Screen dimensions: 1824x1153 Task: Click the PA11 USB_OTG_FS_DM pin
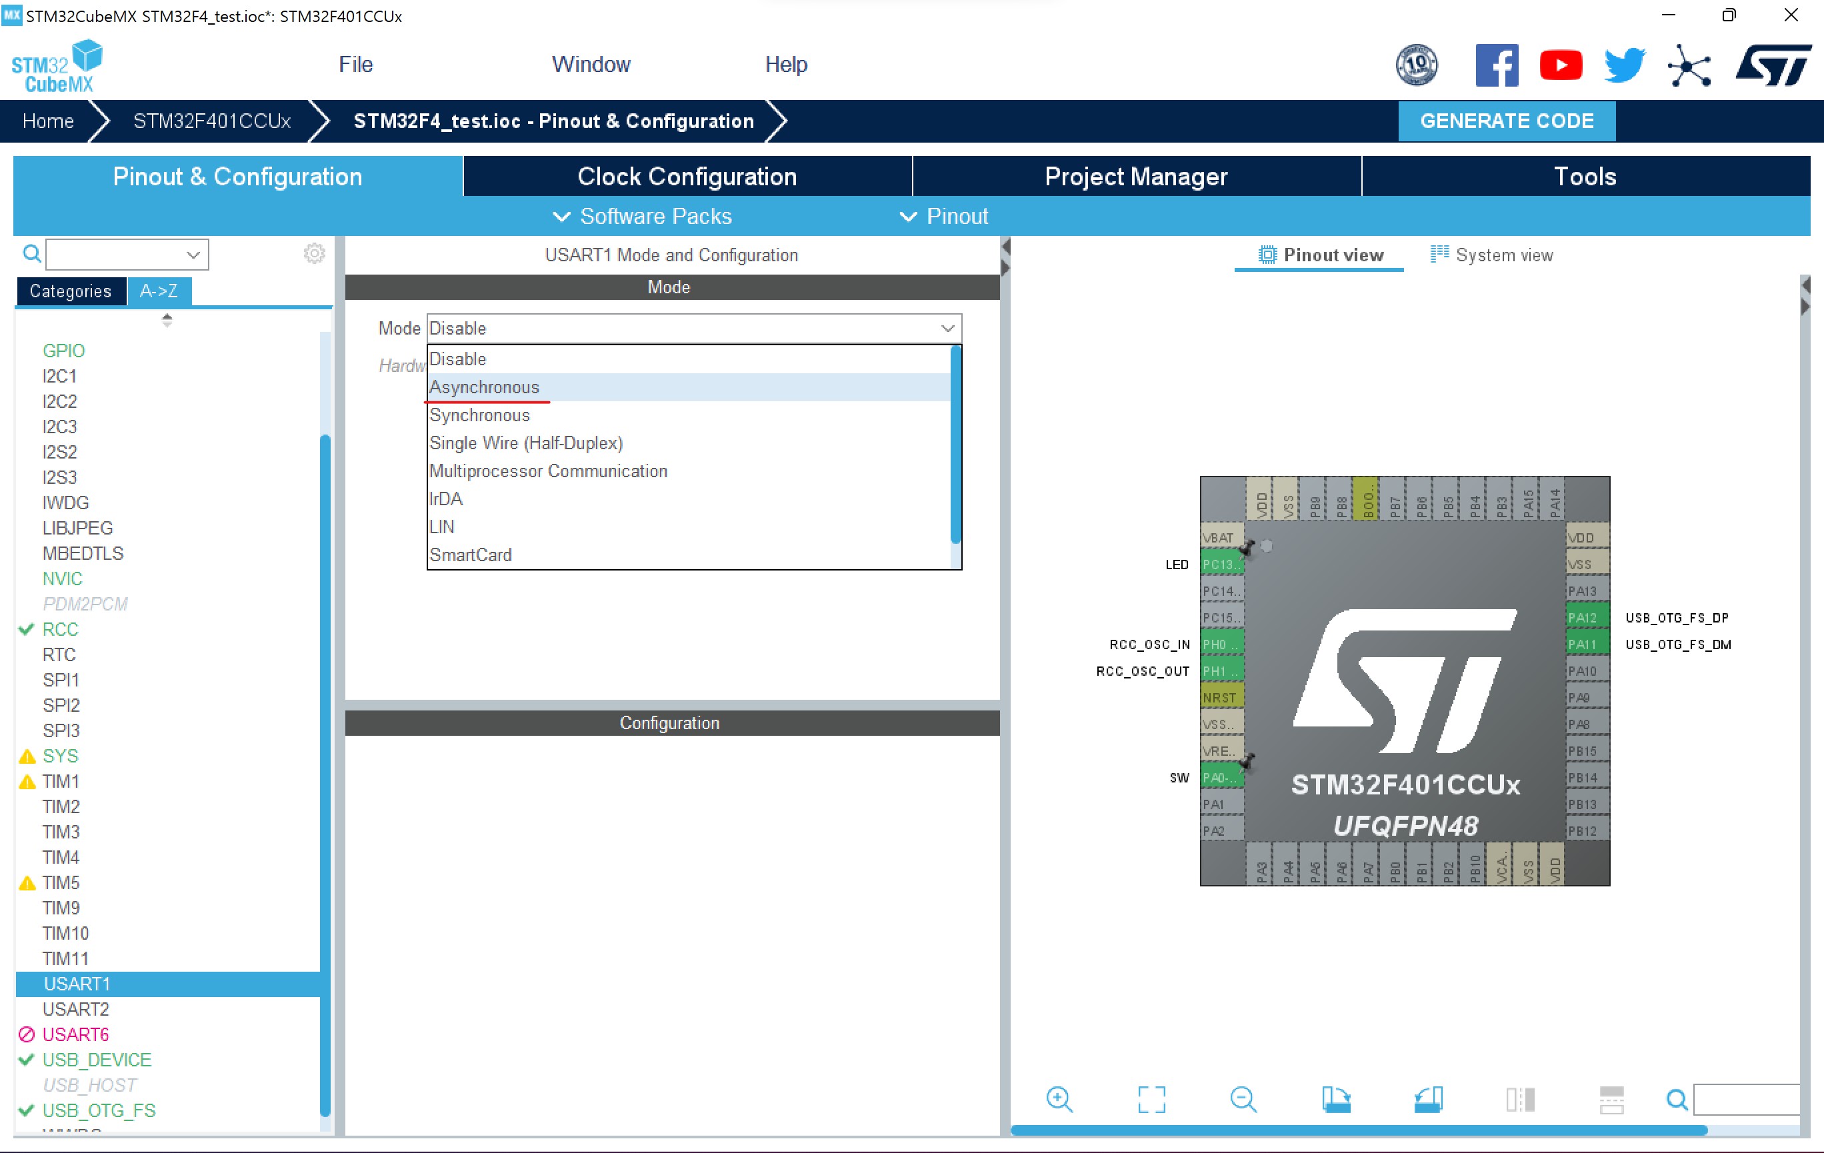coord(1587,644)
